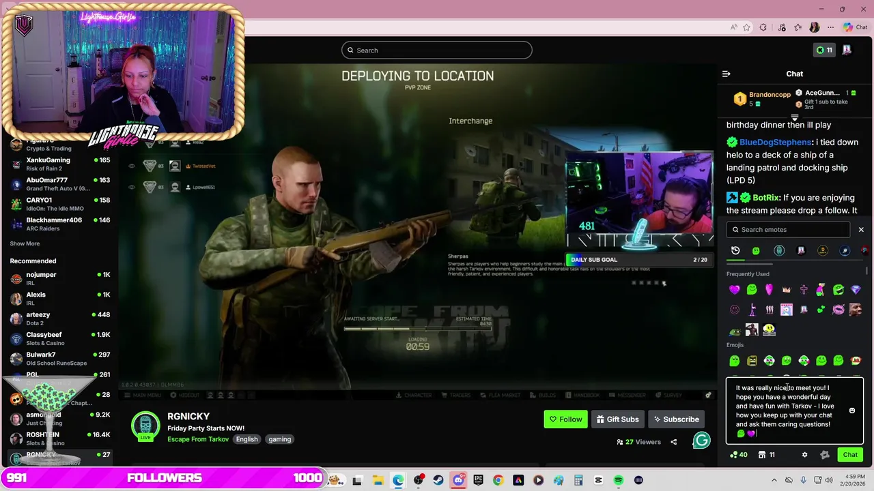
Task: Open XankuGaming channel in sidebar
Action: (60, 164)
